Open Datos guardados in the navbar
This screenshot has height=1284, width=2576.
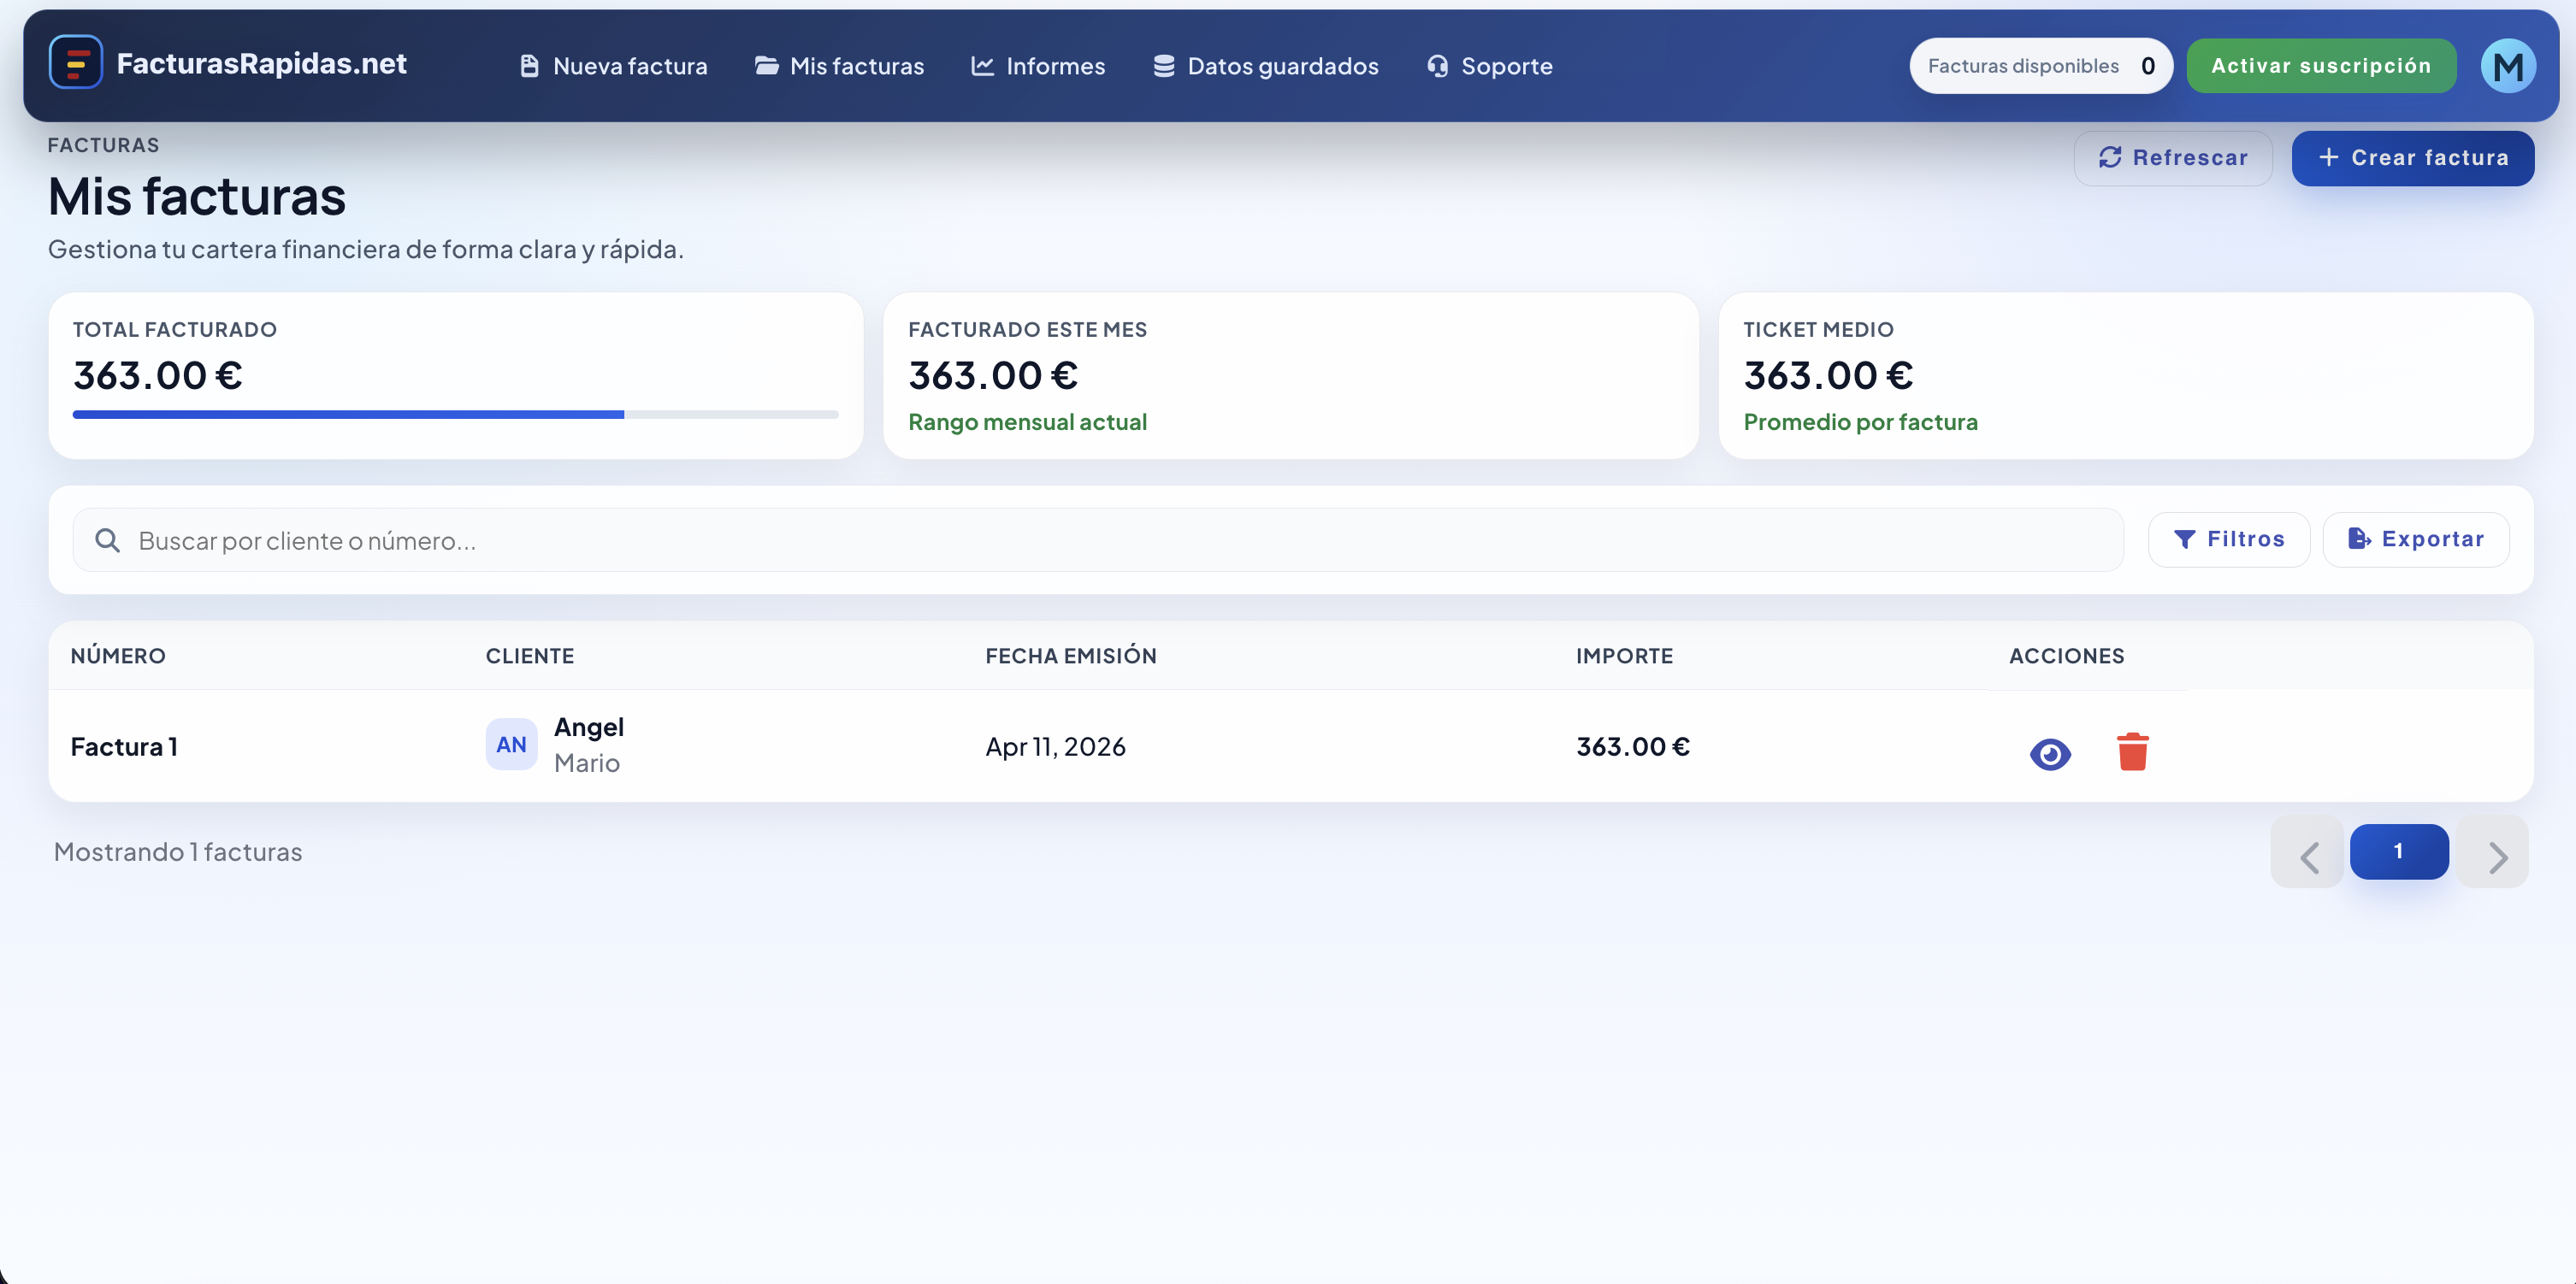pyautogui.click(x=1265, y=66)
